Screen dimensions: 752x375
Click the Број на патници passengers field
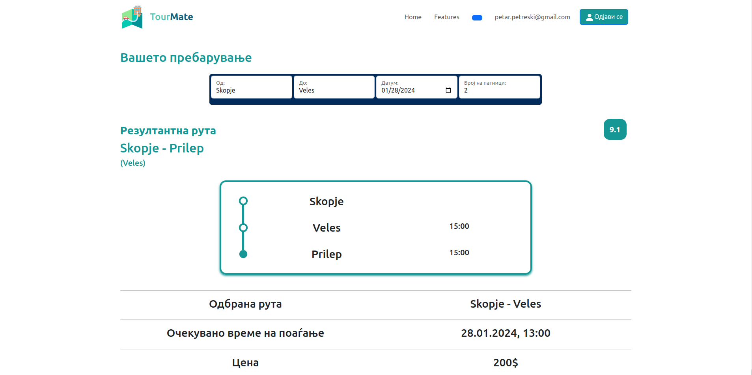click(x=499, y=90)
